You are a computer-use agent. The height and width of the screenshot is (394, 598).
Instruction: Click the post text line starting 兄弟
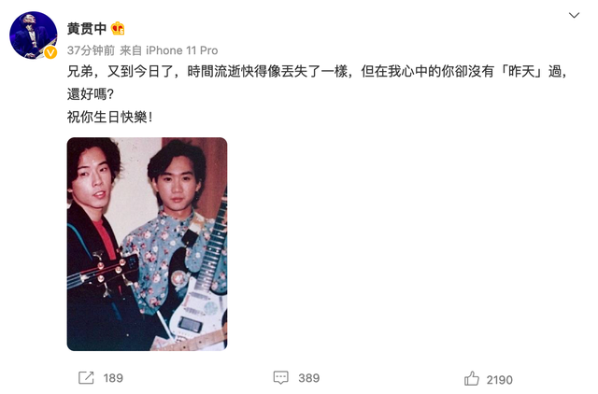(318, 72)
